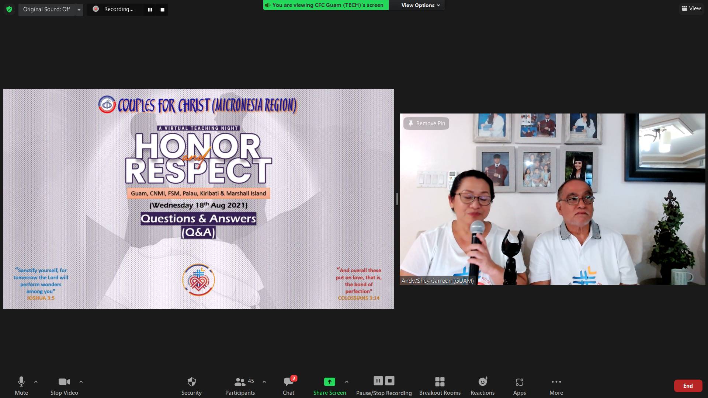The height and width of the screenshot is (398, 708).
Task: Expand Participants options chevron
Action: pyautogui.click(x=264, y=382)
